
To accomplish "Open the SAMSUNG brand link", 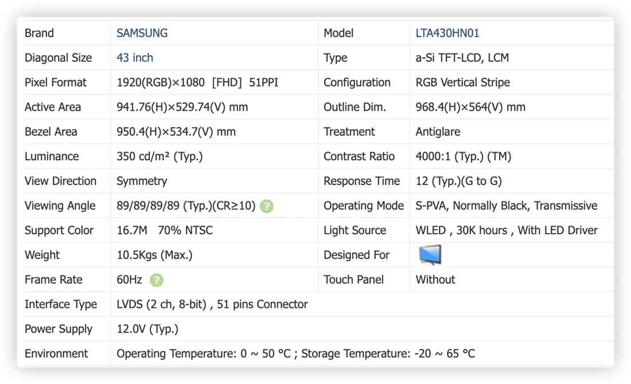I will pyautogui.click(x=142, y=33).
